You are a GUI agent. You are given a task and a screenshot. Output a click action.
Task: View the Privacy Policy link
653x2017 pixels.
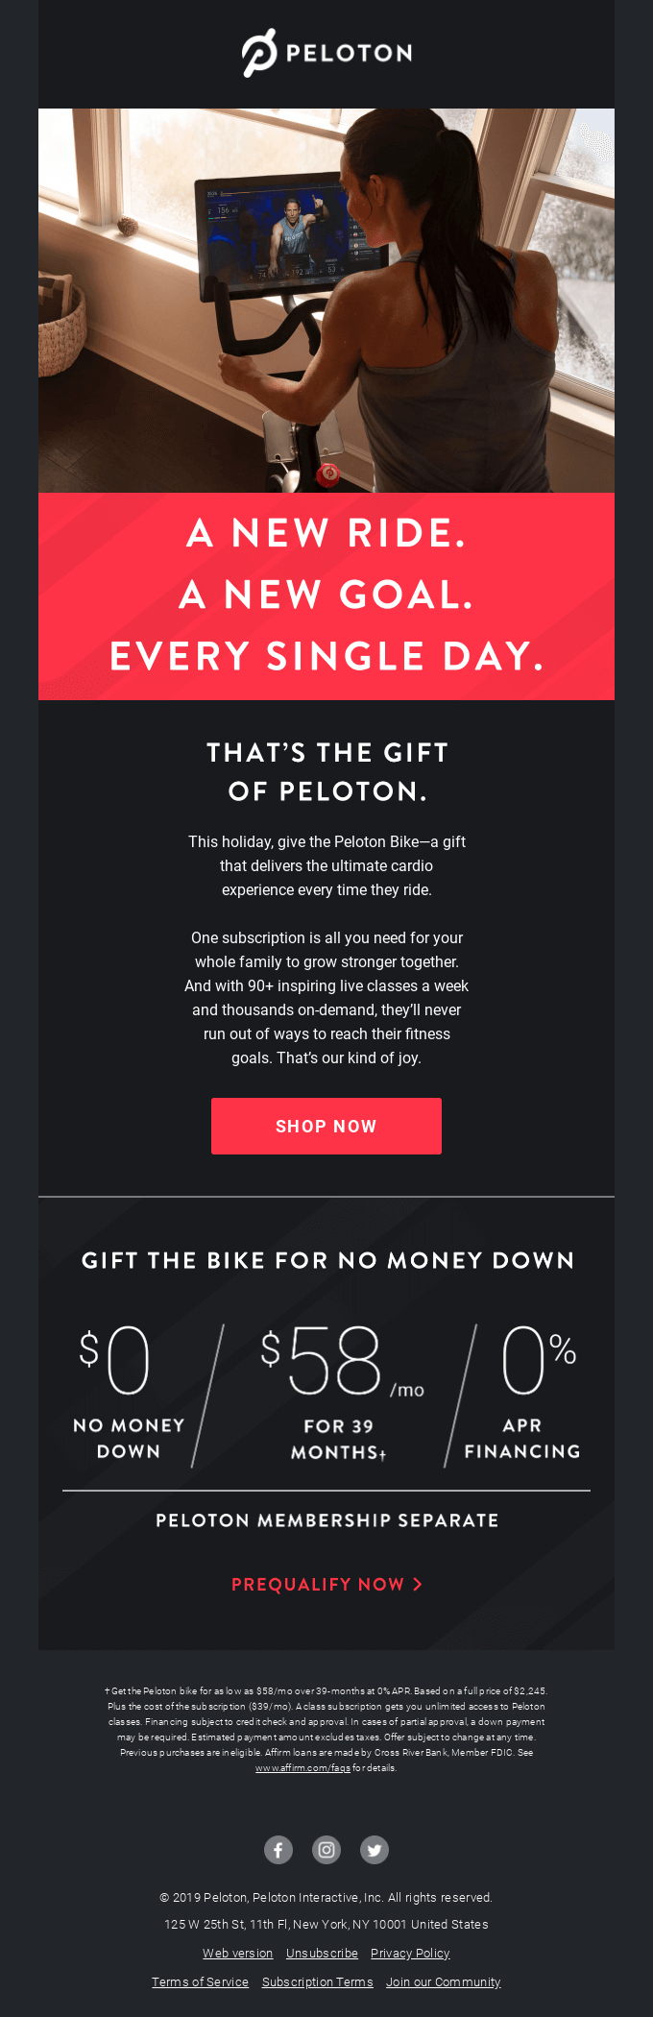[410, 1954]
